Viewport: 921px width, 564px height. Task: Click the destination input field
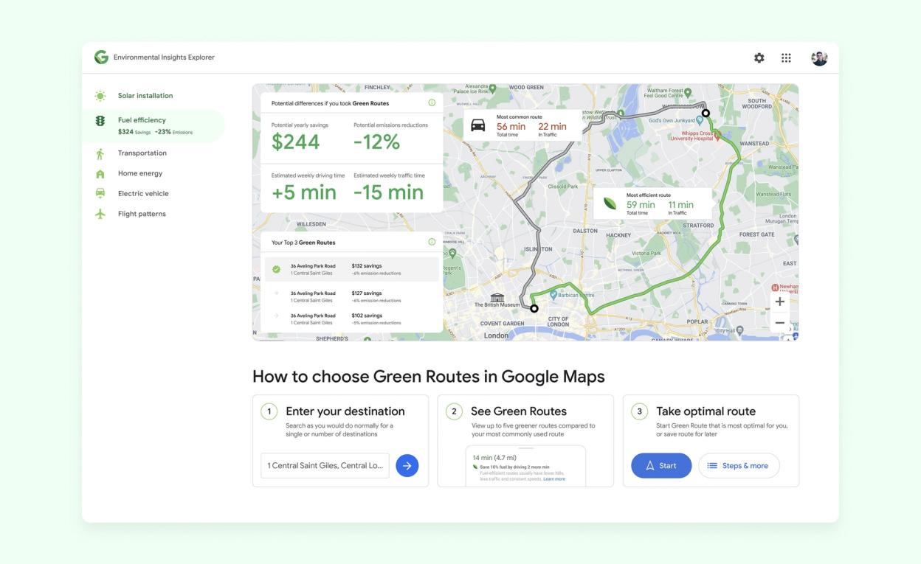[x=325, y=466]
